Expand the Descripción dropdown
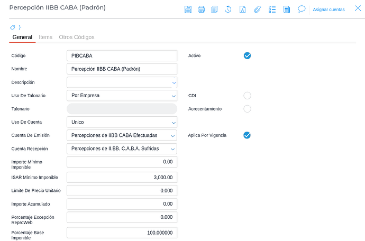The image size is (365, 241). [x=174, y=82]
